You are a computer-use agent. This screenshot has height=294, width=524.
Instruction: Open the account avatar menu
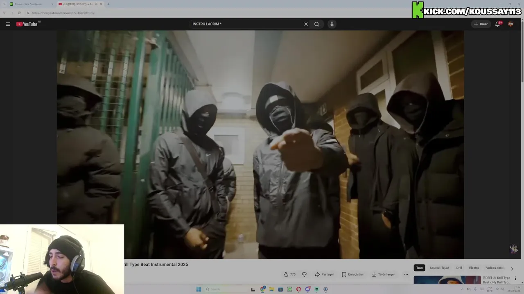point(510,24)
